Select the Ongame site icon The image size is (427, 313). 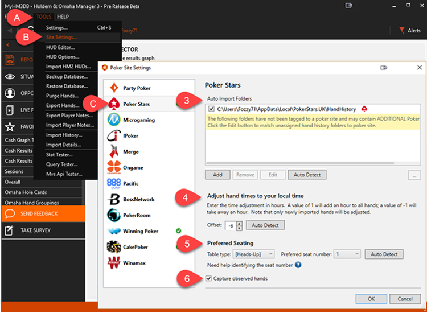pos(114,167)
